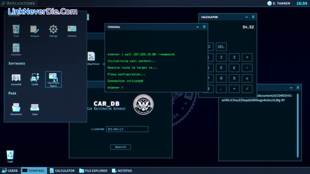Click the Trash icon on desktop
The height and width of the screenshot is (174, 310).
[10, 156]
